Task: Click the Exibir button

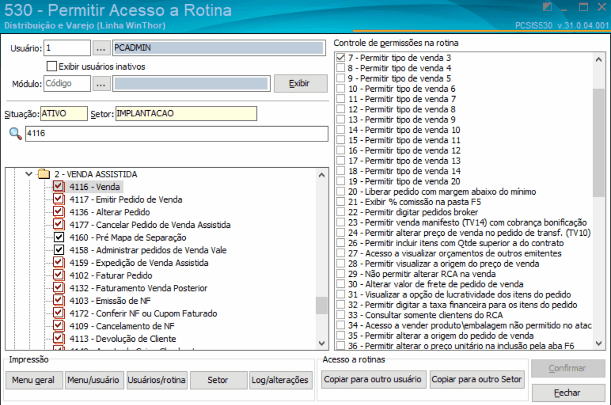Action: coord(300,83)
